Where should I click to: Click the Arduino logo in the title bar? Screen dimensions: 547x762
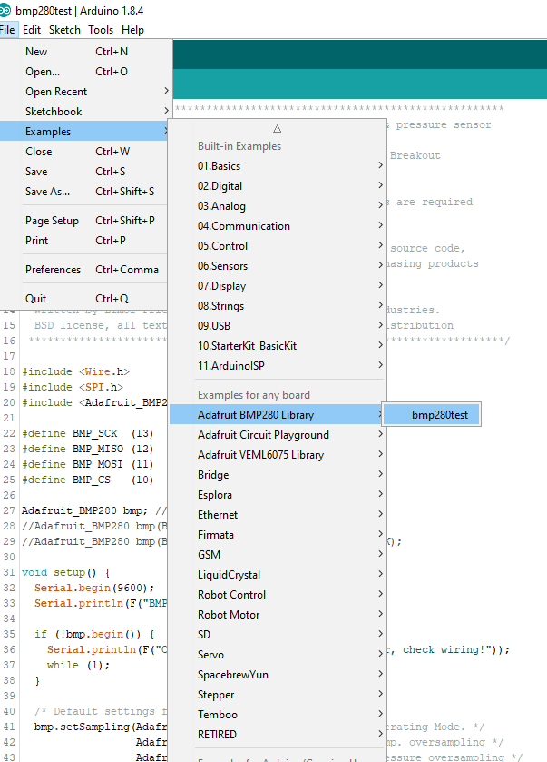tap(5, 10)
